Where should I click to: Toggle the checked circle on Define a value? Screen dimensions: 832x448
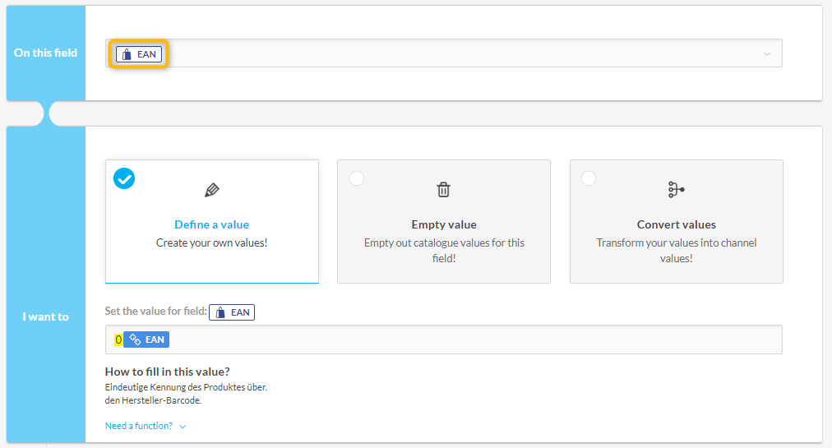(x=124, y=178)
